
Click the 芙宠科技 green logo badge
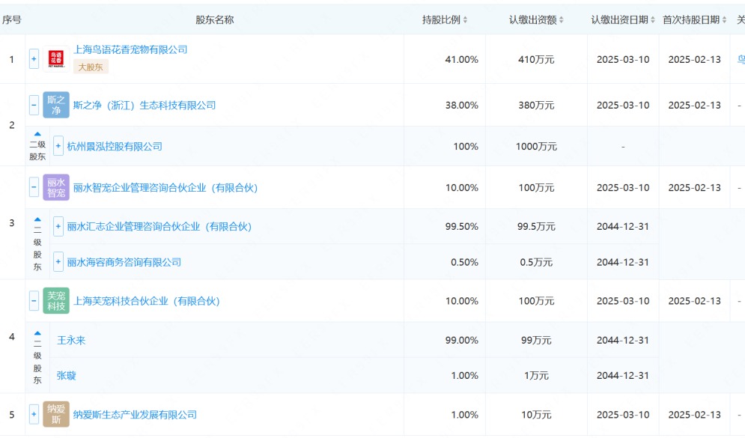tap(56, 301)
